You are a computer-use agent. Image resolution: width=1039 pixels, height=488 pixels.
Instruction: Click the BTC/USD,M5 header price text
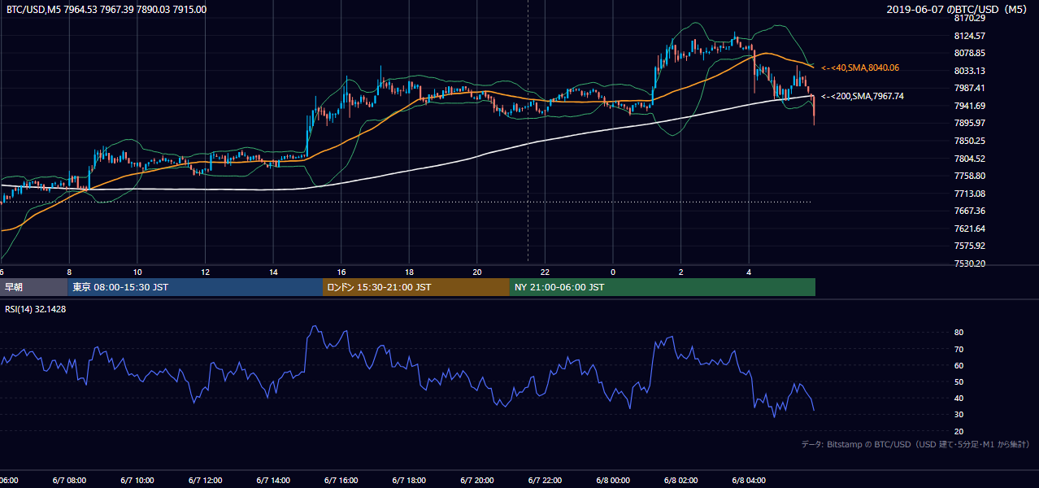pos(107,10)
